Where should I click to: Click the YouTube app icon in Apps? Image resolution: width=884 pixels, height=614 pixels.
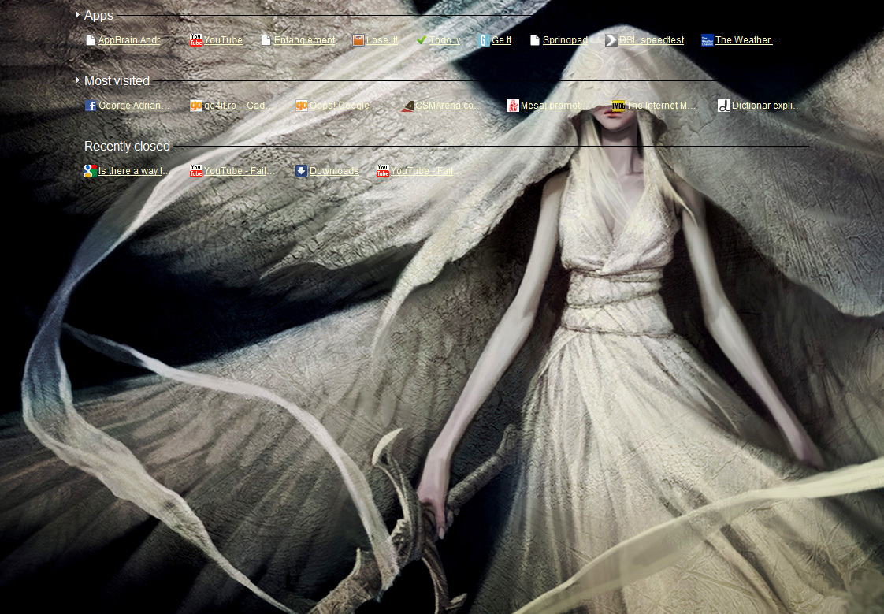(x=195, y=40)
